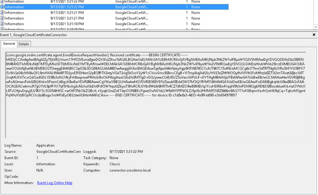
Task: Click the info icon of the first 3:21:21 PM event
Action: [x=2, y=13]
